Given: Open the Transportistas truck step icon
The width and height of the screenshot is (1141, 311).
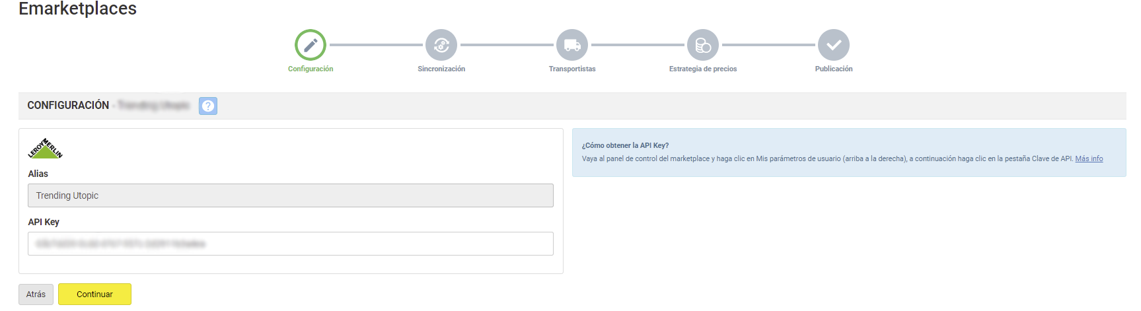Looking at the screenshot, I should 572,45.
